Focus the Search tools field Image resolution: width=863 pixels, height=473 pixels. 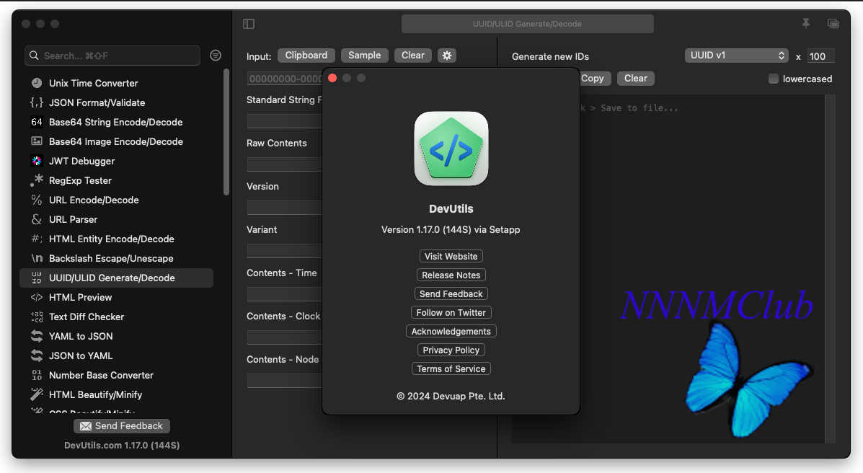(x=112, y=56)
